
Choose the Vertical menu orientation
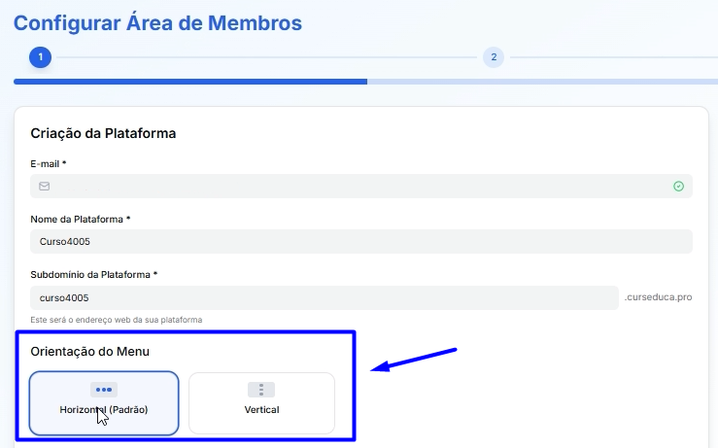click(x=261, y=402)
